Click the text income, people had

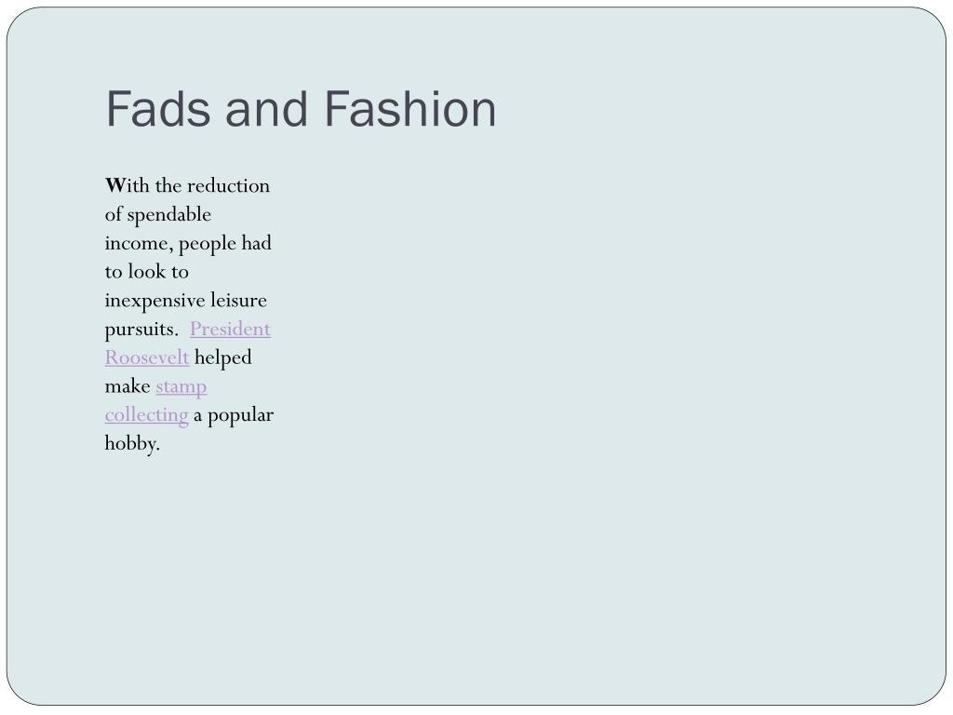[x=188, y=243]
